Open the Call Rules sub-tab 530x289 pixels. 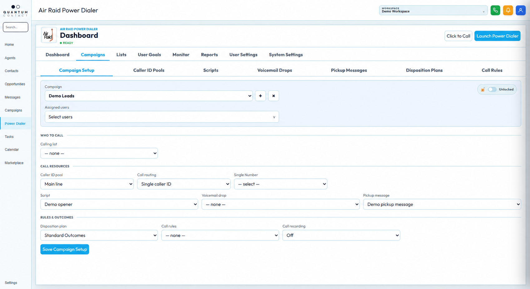pyautogui.click(x=492, y=70)
